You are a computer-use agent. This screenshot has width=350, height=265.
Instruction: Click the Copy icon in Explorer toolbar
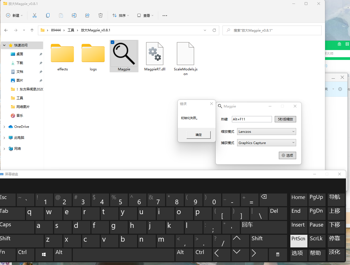(48, 15)
